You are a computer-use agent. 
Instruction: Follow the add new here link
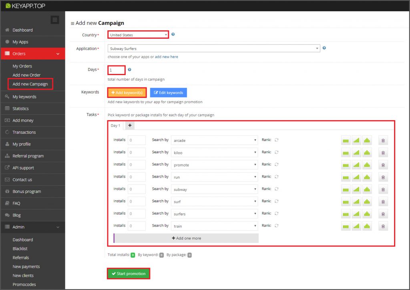pos(166,57)
